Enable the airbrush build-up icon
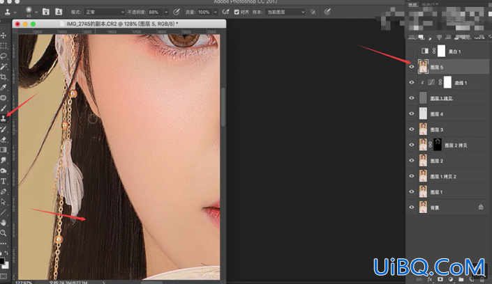The height and width of the screenshot is (284, 492). tap(225, 12)
